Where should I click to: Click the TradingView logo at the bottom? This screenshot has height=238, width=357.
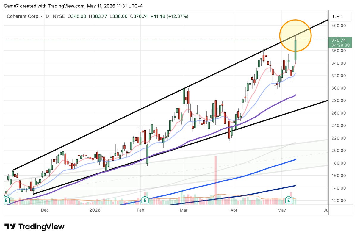pyautogui.click(x=34, y=226)
